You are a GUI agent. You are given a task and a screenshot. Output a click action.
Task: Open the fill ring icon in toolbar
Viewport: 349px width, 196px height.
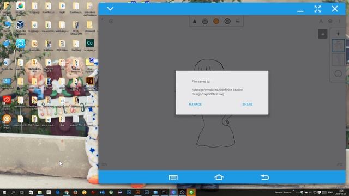click(227, 21)
